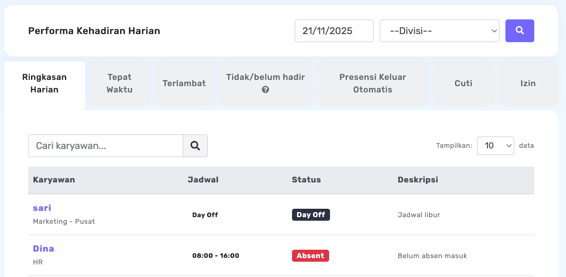Click the purple search button beside Divisi
This screenshot has width=566, height=277.
click(519, 31)
